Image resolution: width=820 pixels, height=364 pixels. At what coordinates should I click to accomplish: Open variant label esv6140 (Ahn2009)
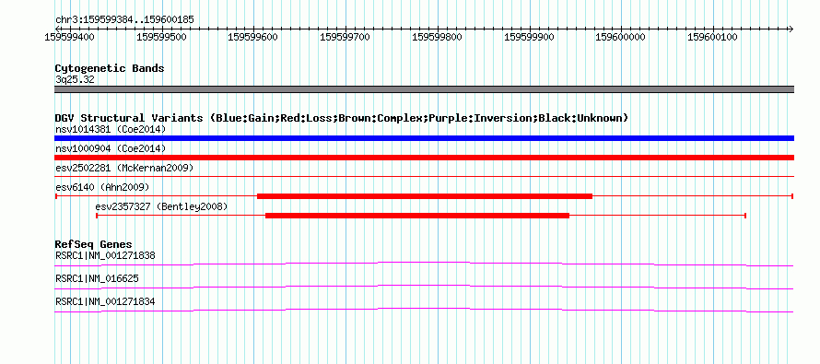click(x=102, y=187)
